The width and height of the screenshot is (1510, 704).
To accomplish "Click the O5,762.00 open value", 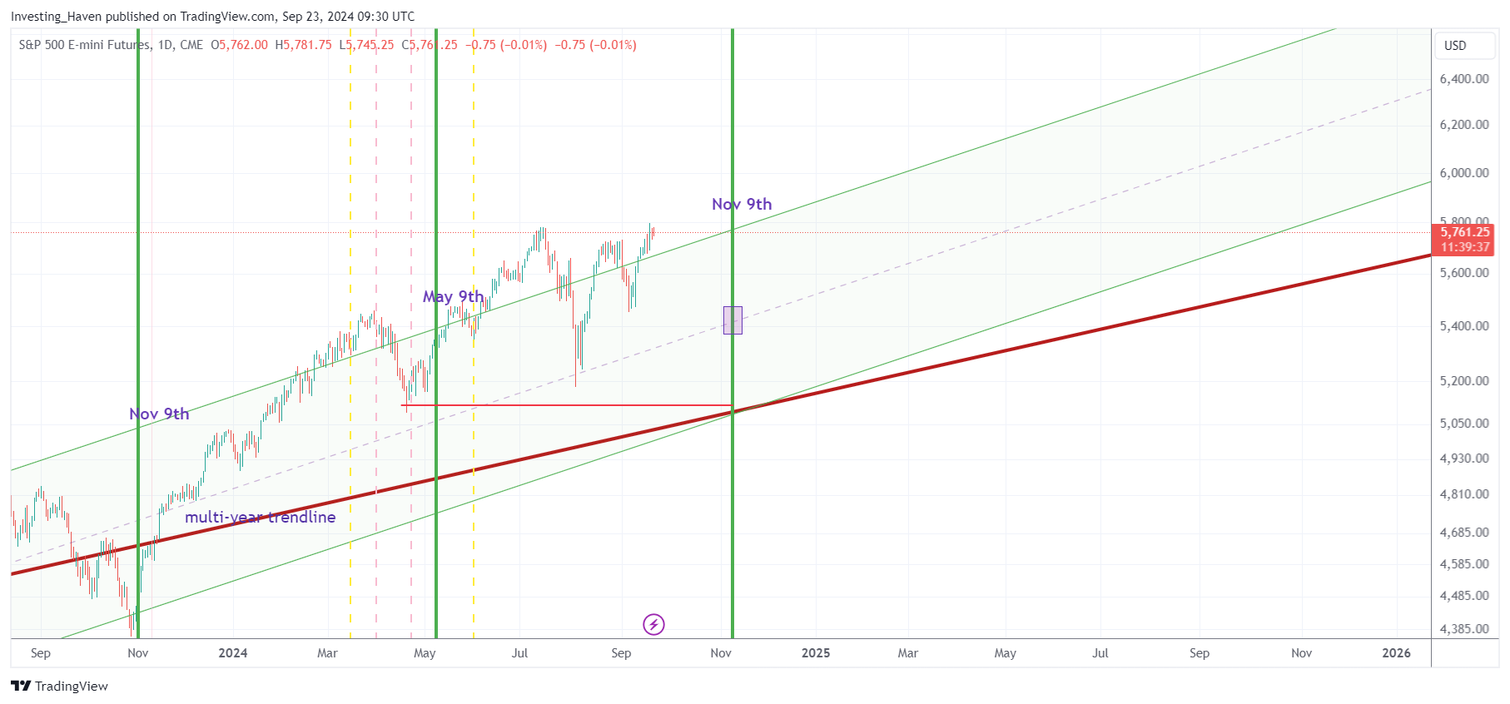I will click(240, 45).
